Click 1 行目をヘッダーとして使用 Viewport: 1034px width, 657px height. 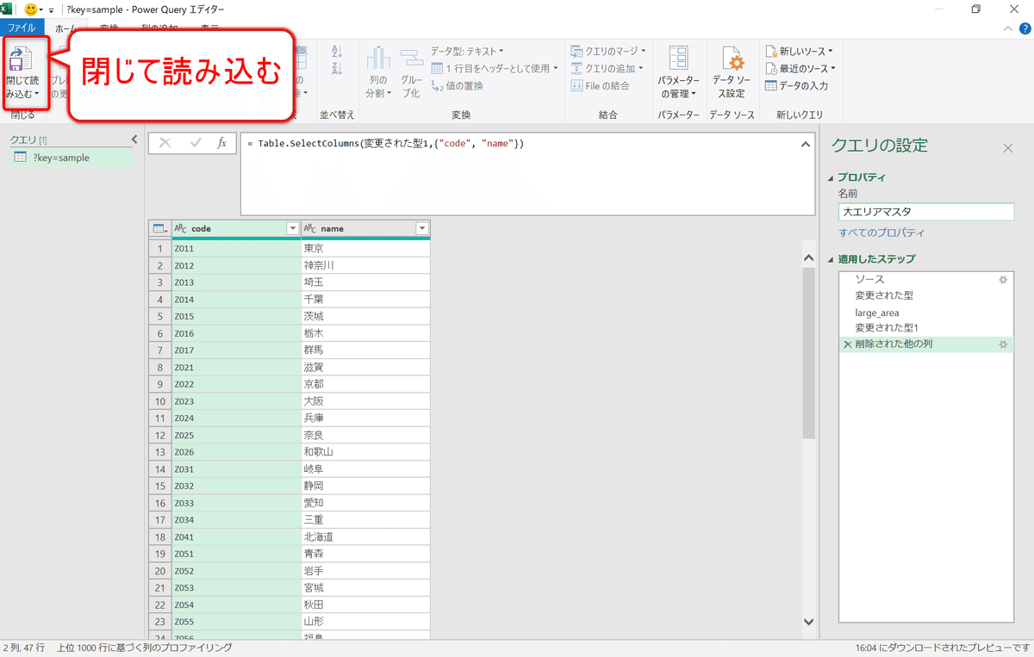[495, 68]
